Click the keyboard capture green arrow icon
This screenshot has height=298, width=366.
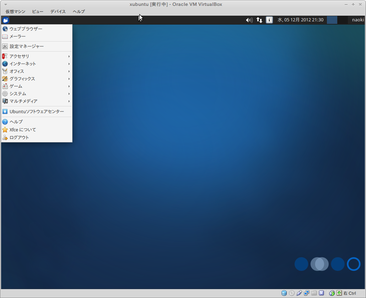coord(339,293)
